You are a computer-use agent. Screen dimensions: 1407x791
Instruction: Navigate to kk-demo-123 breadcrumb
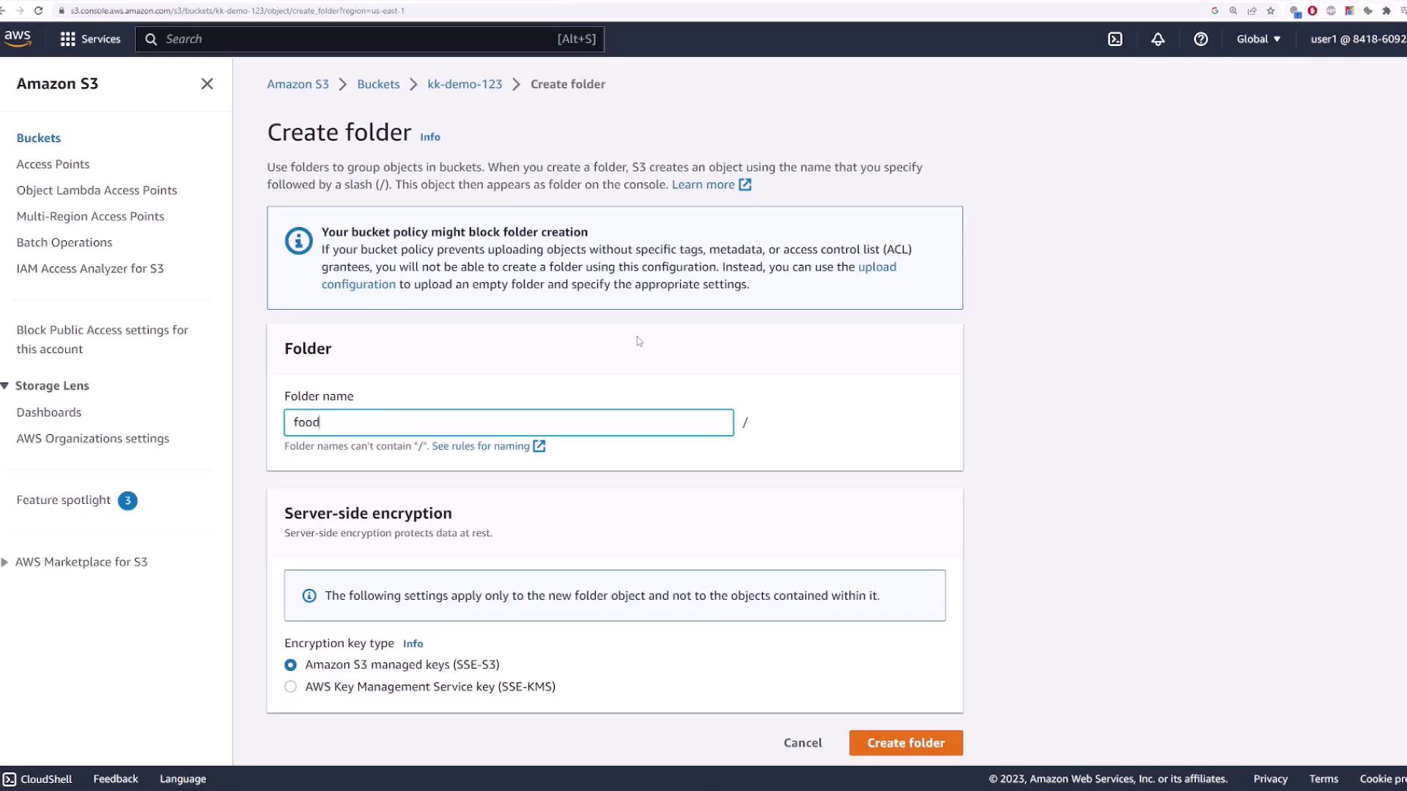click(465, 84)
